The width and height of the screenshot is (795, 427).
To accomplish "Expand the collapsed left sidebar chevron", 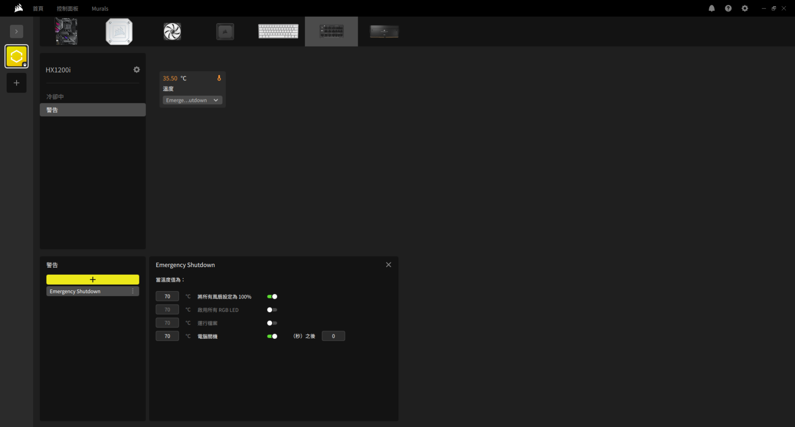I will click(x=17, y=31).
